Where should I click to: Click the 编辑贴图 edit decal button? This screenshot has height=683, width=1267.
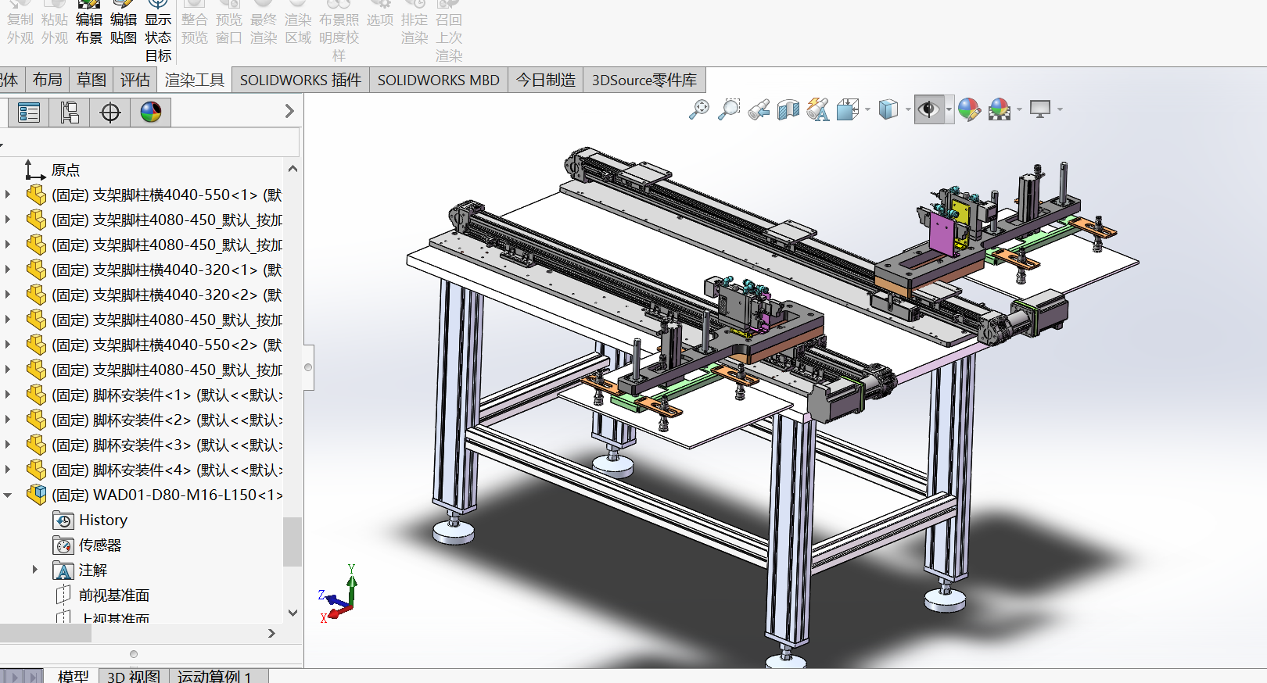point(124,28)
